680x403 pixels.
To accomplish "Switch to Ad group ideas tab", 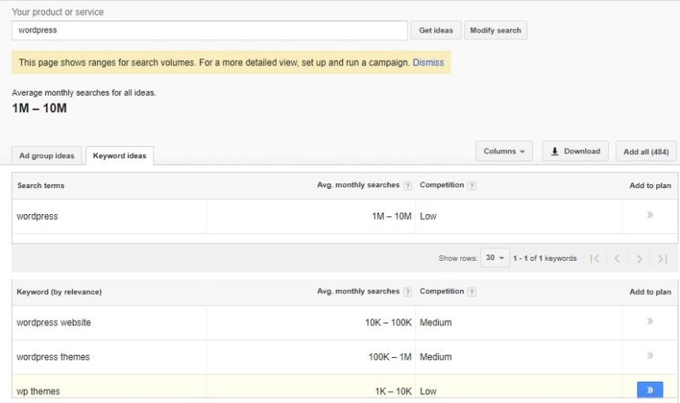I will [47, 156].
